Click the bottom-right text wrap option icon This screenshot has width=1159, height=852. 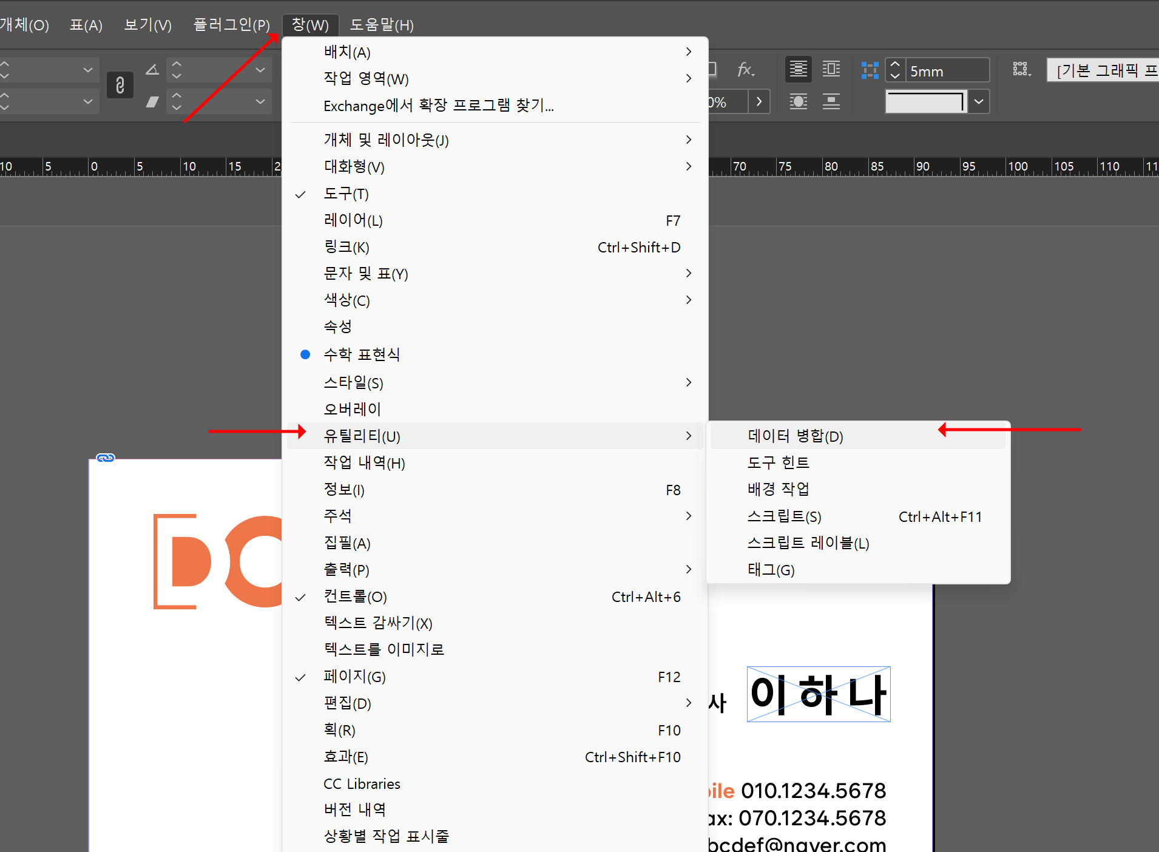click(831, 101)
